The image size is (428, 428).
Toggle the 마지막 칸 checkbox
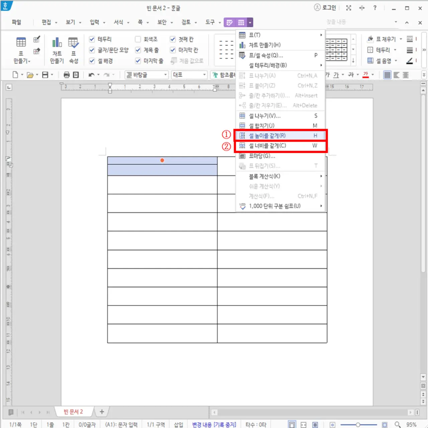click(x=173, y=50)
